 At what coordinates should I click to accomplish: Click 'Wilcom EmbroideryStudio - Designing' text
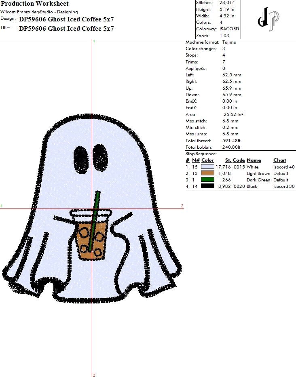pos(39,12)
